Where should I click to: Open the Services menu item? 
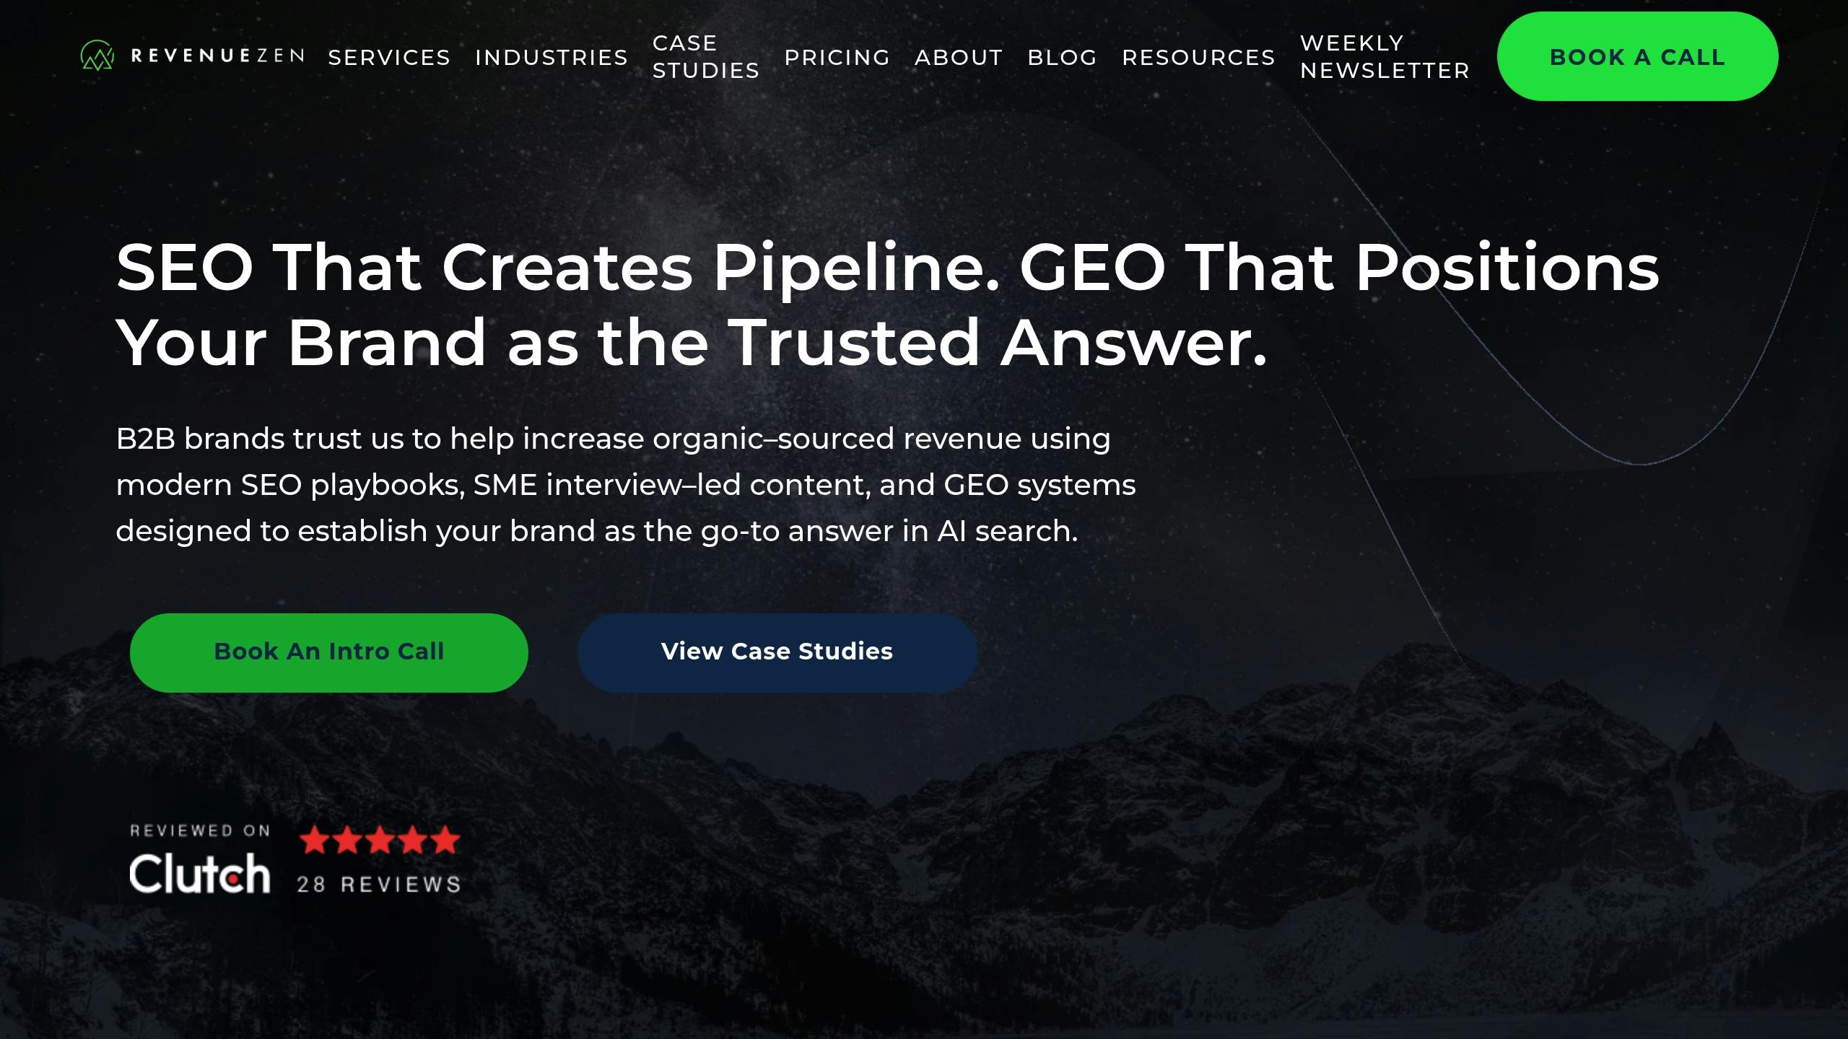389,57
